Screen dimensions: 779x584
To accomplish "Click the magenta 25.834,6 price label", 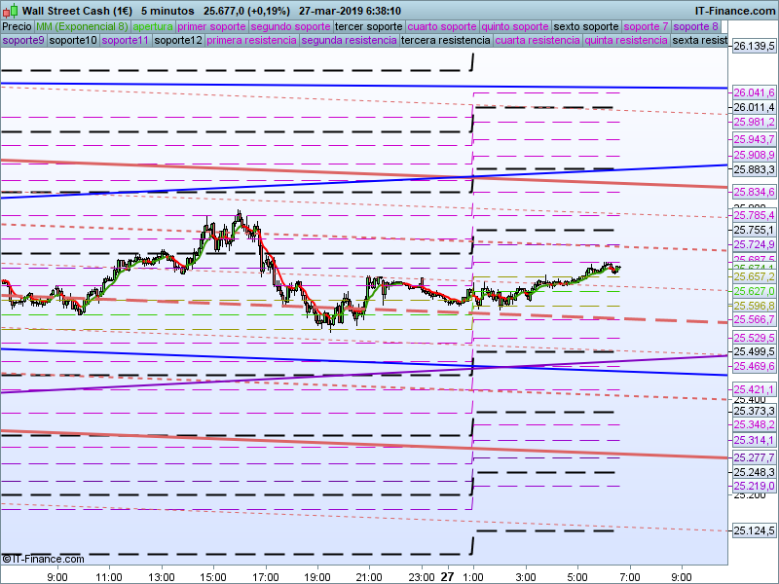I will pyautogui.click(x=754, y=192).
